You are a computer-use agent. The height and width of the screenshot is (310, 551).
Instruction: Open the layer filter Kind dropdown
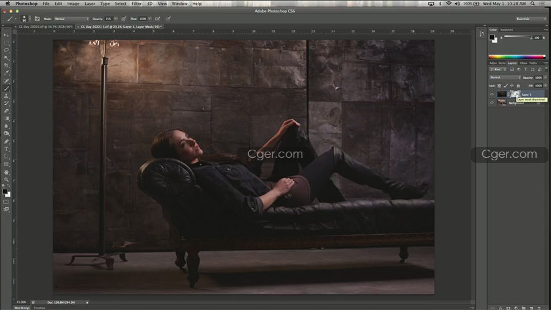498,70
